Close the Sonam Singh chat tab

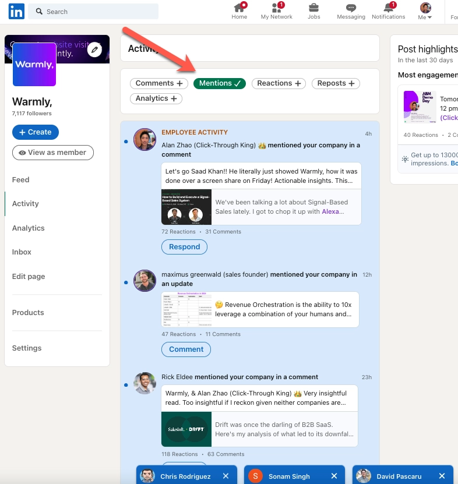click(334, 476)
